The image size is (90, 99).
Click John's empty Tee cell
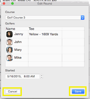pyautogui.click(x=45, y=42)
